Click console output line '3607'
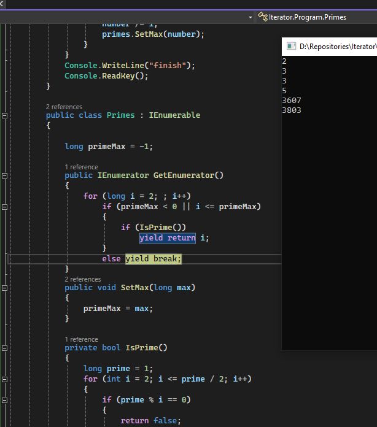Screen dimensions: 377x427 point(292,101)
